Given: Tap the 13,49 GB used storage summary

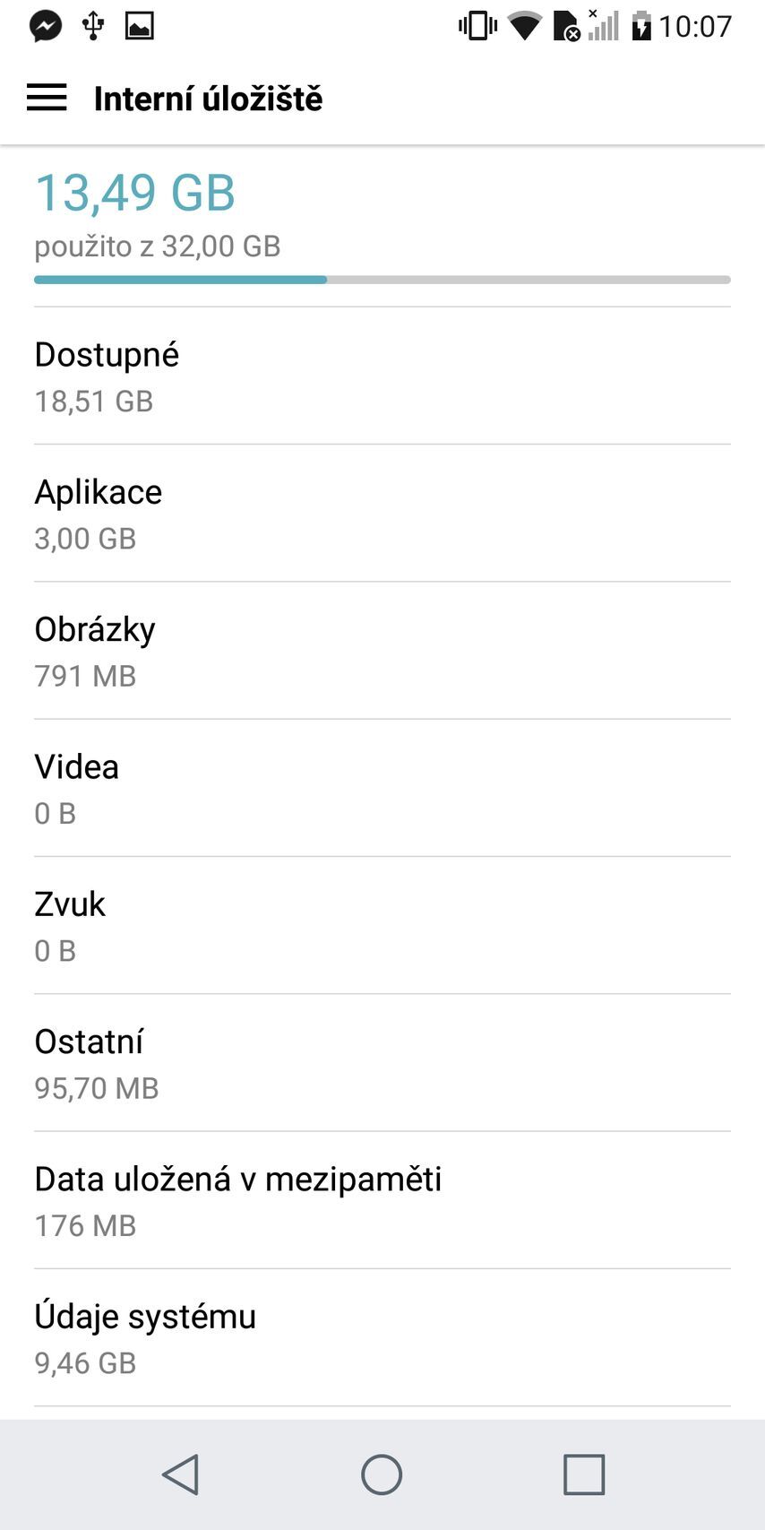Looking at the screenshot, I should pyautogui.click(x=135, y=193).
